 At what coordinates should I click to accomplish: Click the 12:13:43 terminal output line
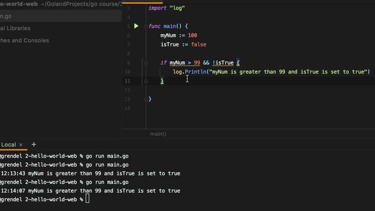tap(90, 173)
